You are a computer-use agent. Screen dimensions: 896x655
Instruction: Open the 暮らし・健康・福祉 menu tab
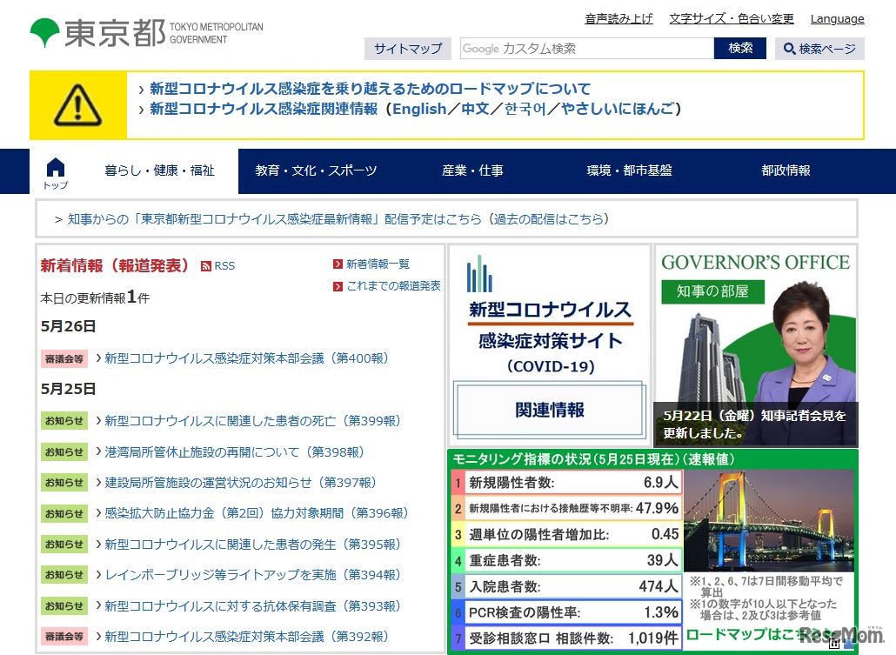[x=159, y=170]
